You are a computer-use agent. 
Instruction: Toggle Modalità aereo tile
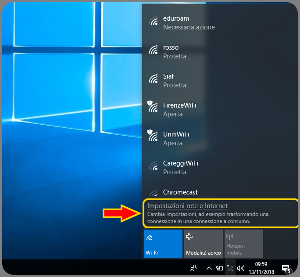tap(204, 244)
